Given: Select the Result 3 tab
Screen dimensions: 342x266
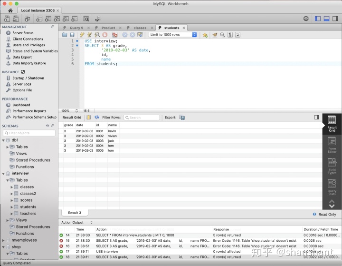Looking at the screenshot, I should [x=75, y=213].
